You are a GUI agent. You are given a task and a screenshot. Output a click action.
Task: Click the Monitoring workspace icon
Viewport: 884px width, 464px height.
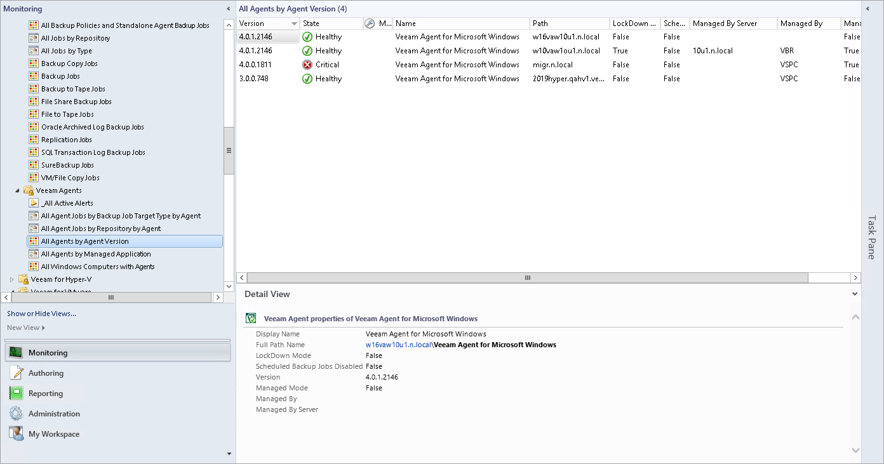coord(16,353)
